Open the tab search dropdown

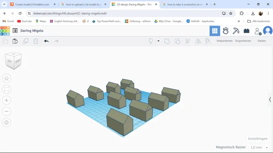point(4,4)
